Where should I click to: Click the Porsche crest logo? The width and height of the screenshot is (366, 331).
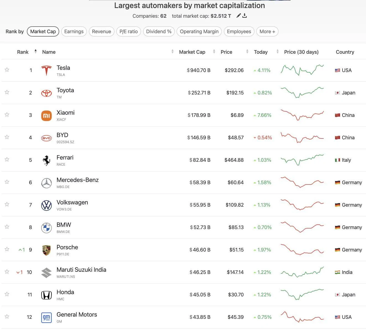[46, 250]
